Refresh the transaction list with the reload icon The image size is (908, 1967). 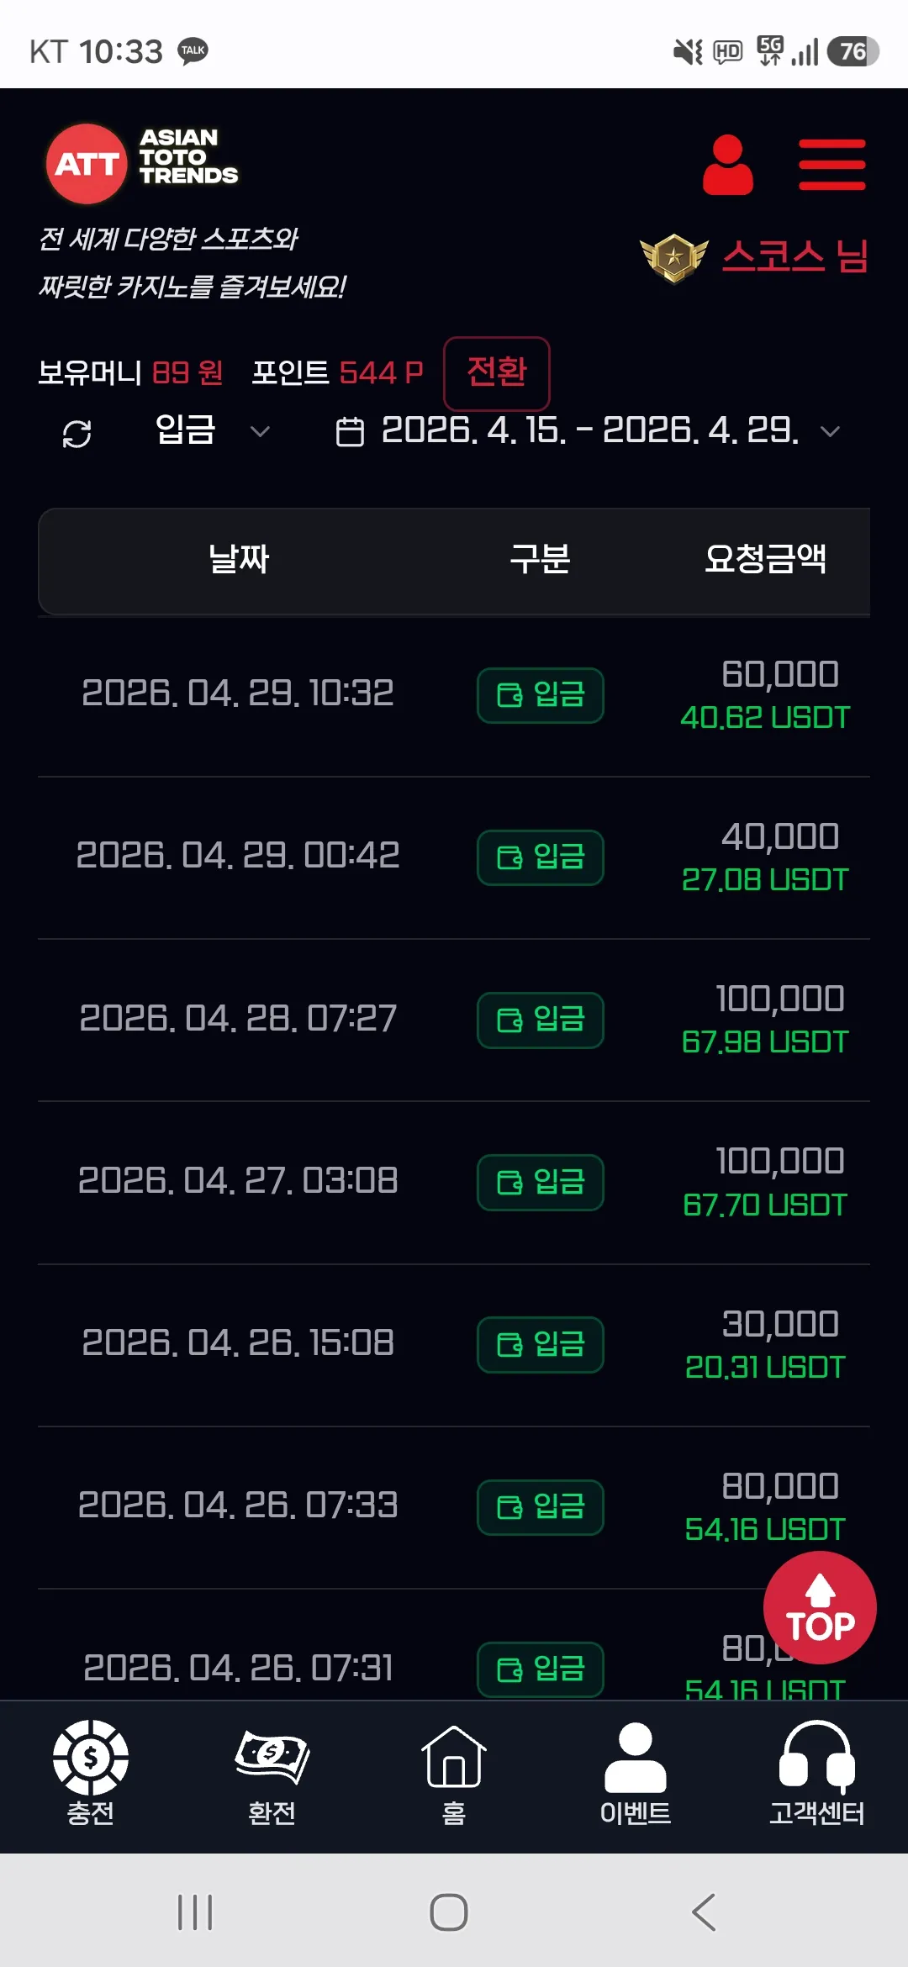(77, 434)
